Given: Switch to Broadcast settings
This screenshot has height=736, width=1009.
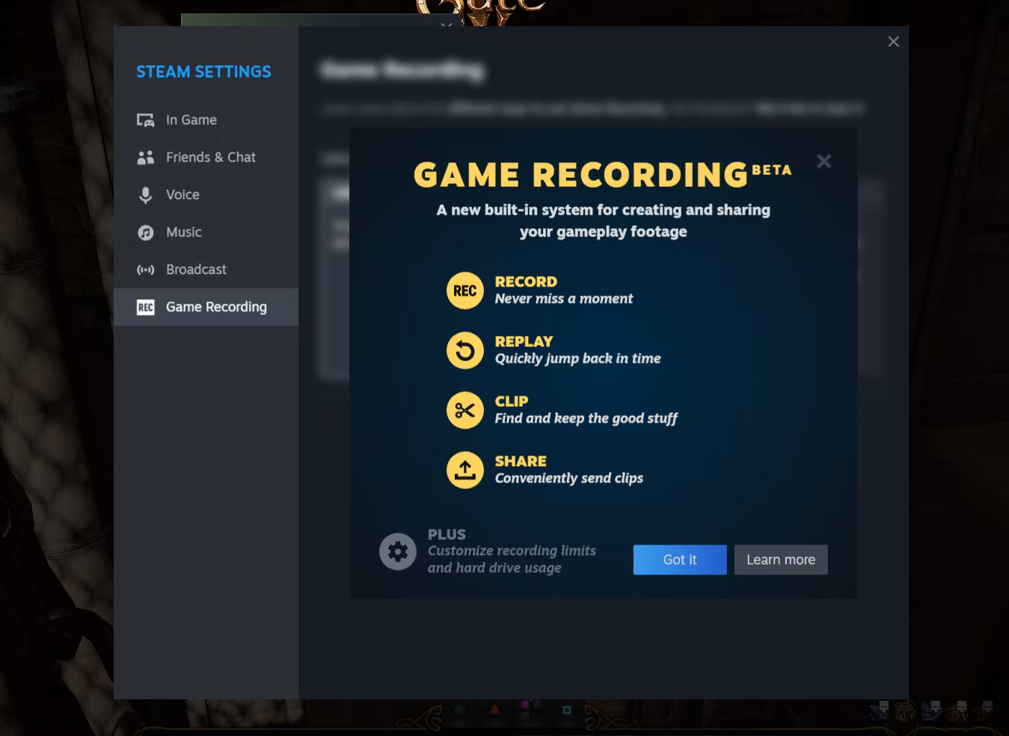Looking at the screenshot, I should click(x=196, y=269).
